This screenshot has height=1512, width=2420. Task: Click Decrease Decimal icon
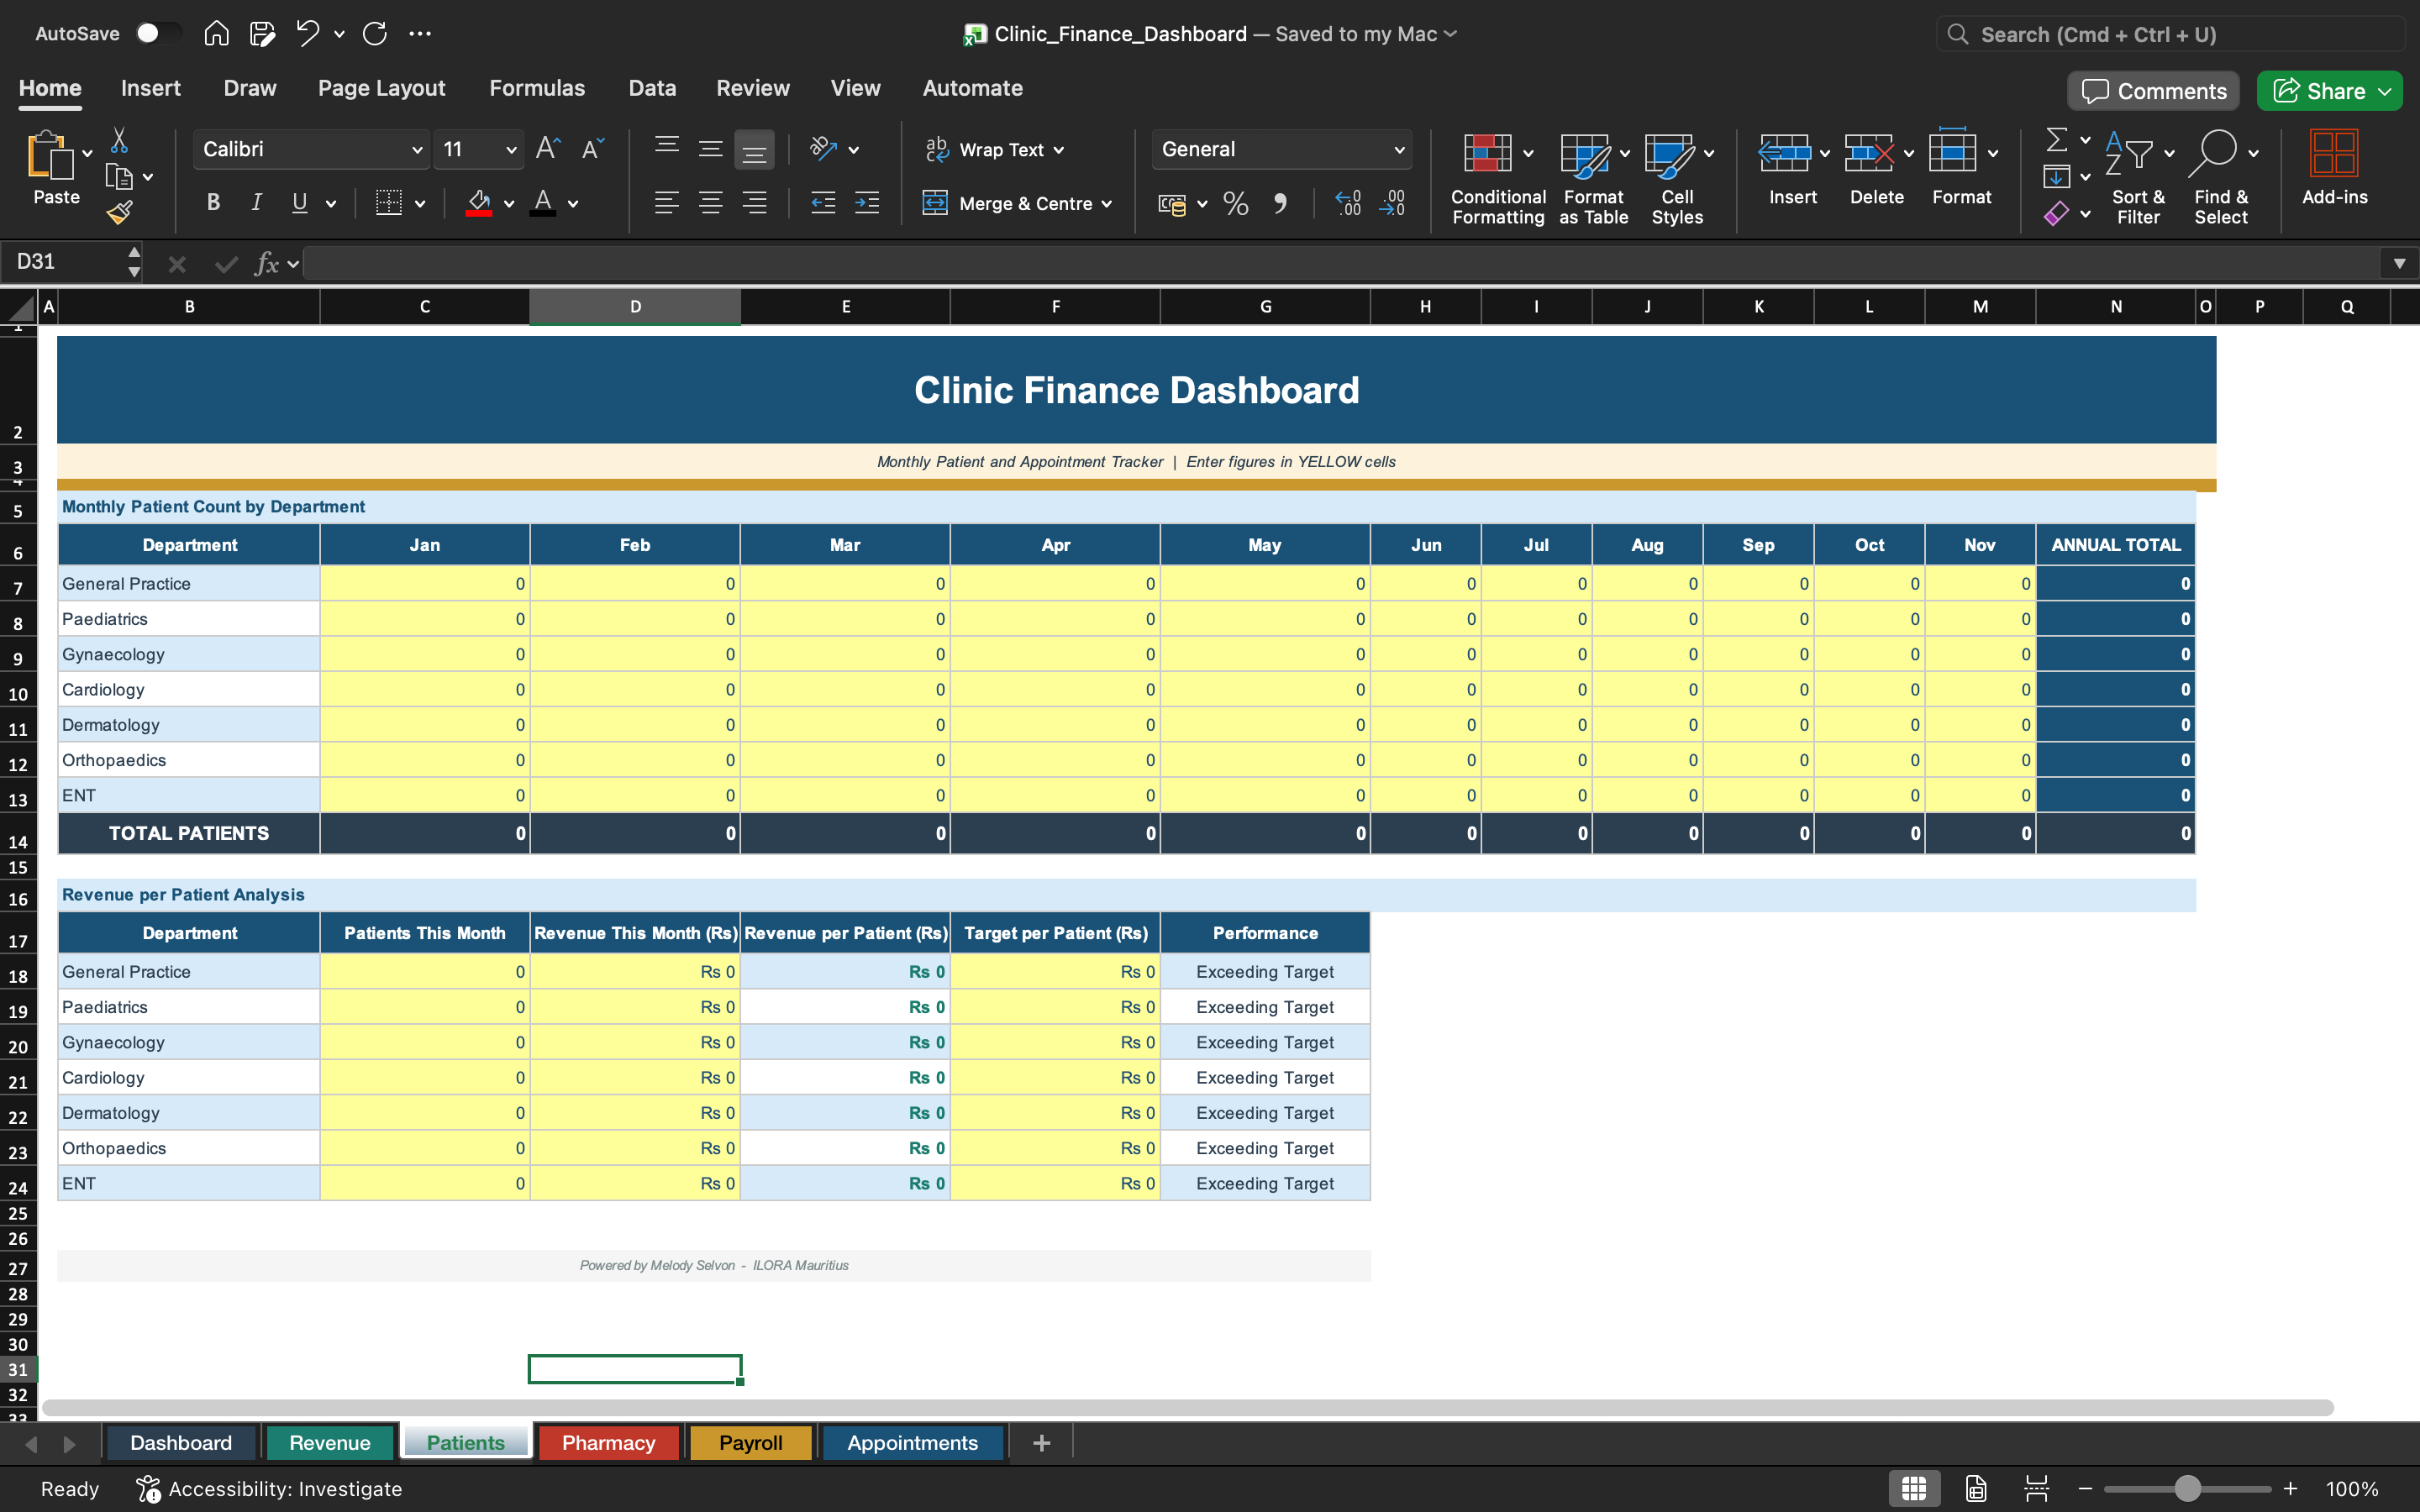(x=1392, y=204)
